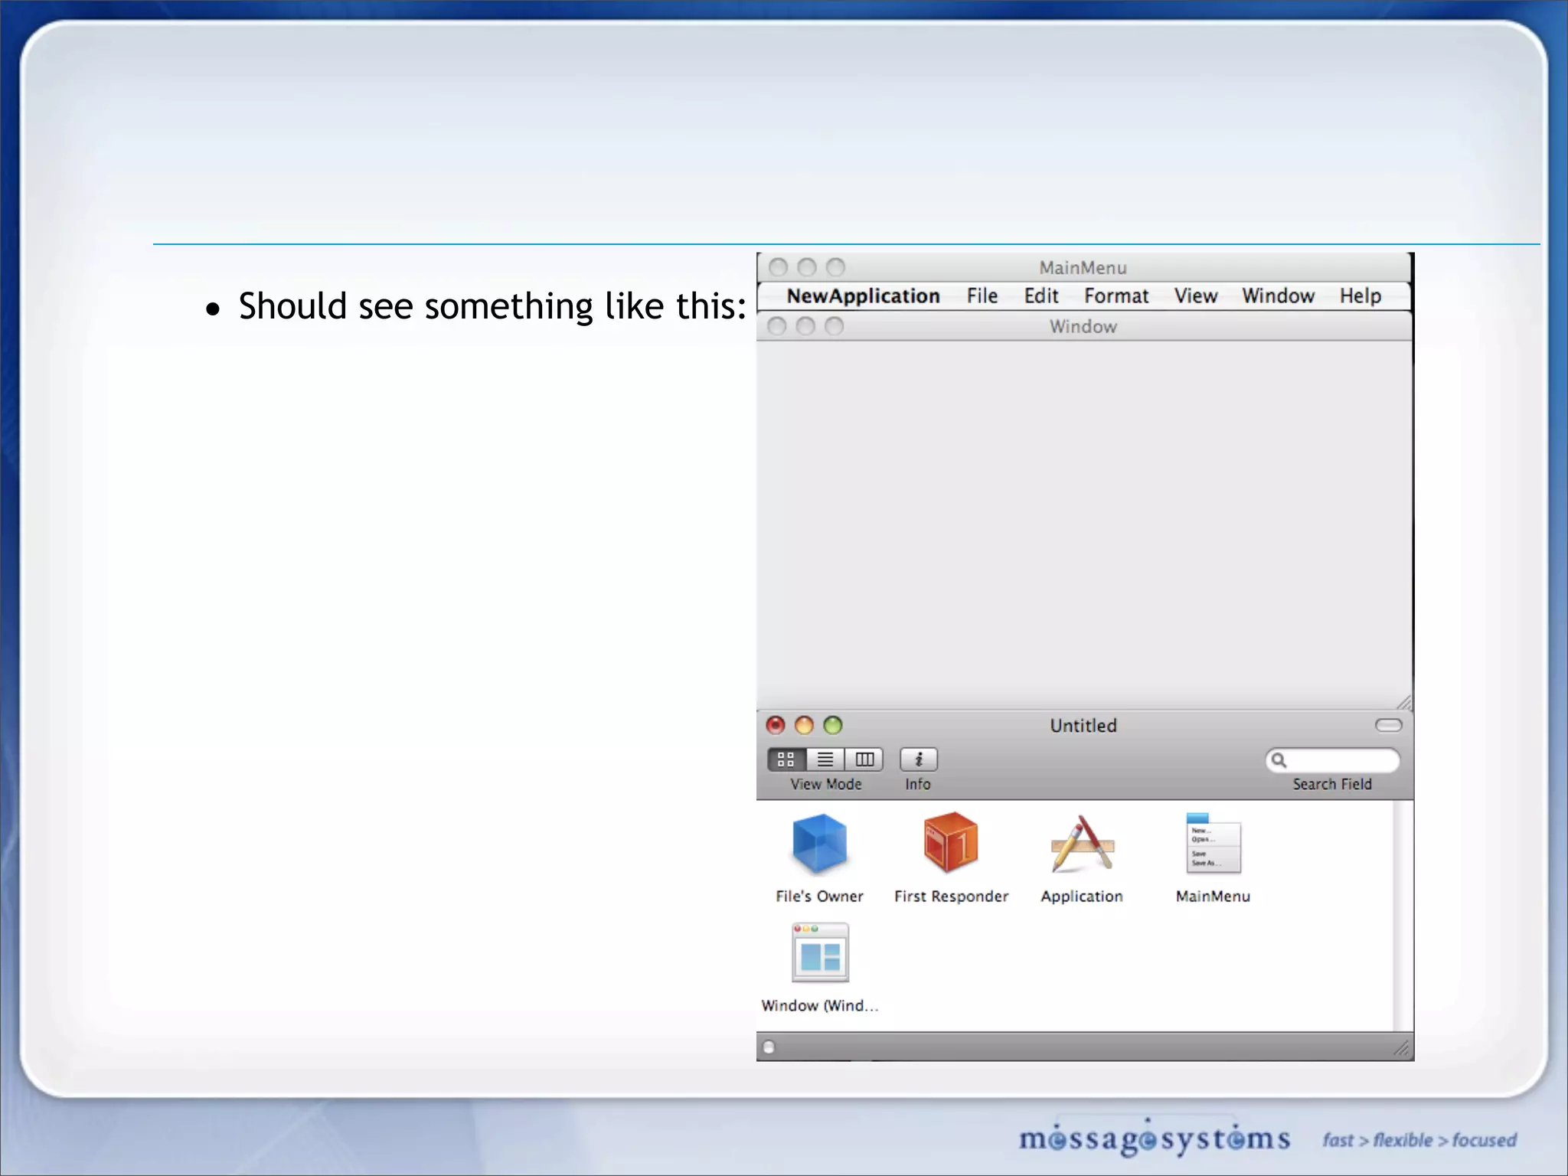Toggle toolbar with pill button in Untitled window
Image resolution: width=1568 pixels, height=1176 pixels.
tap(1388, 725)
